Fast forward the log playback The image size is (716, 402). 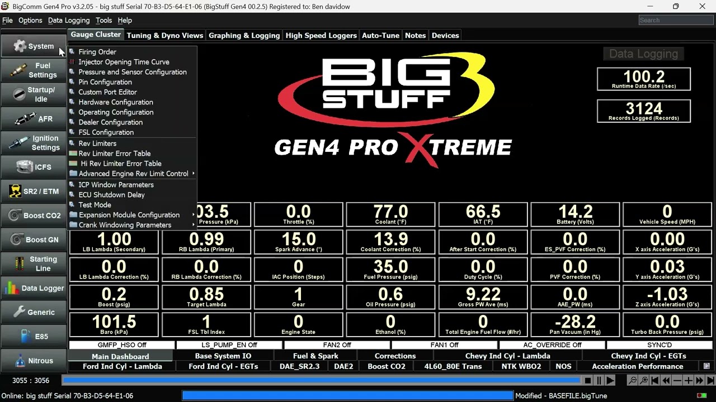699,381
